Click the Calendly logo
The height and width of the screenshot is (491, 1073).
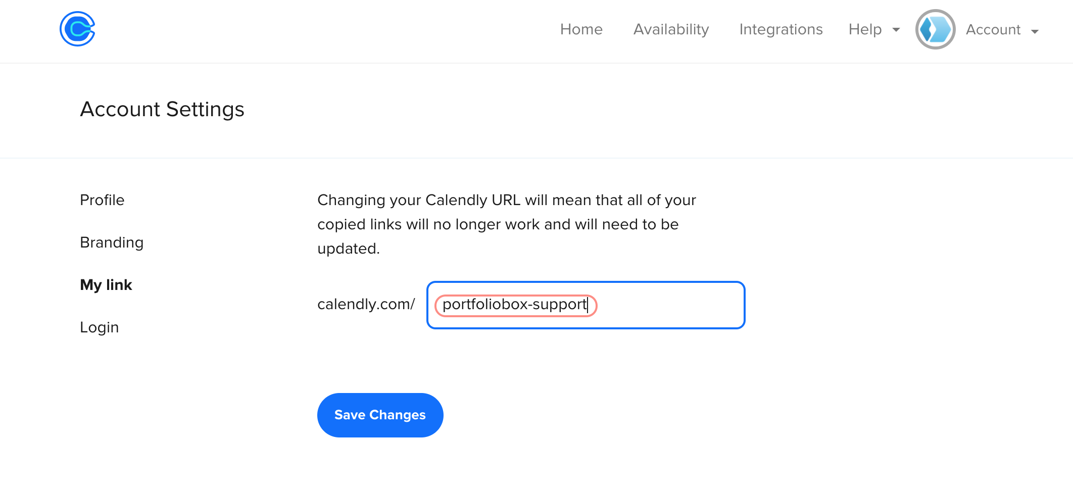click(77, 29)
